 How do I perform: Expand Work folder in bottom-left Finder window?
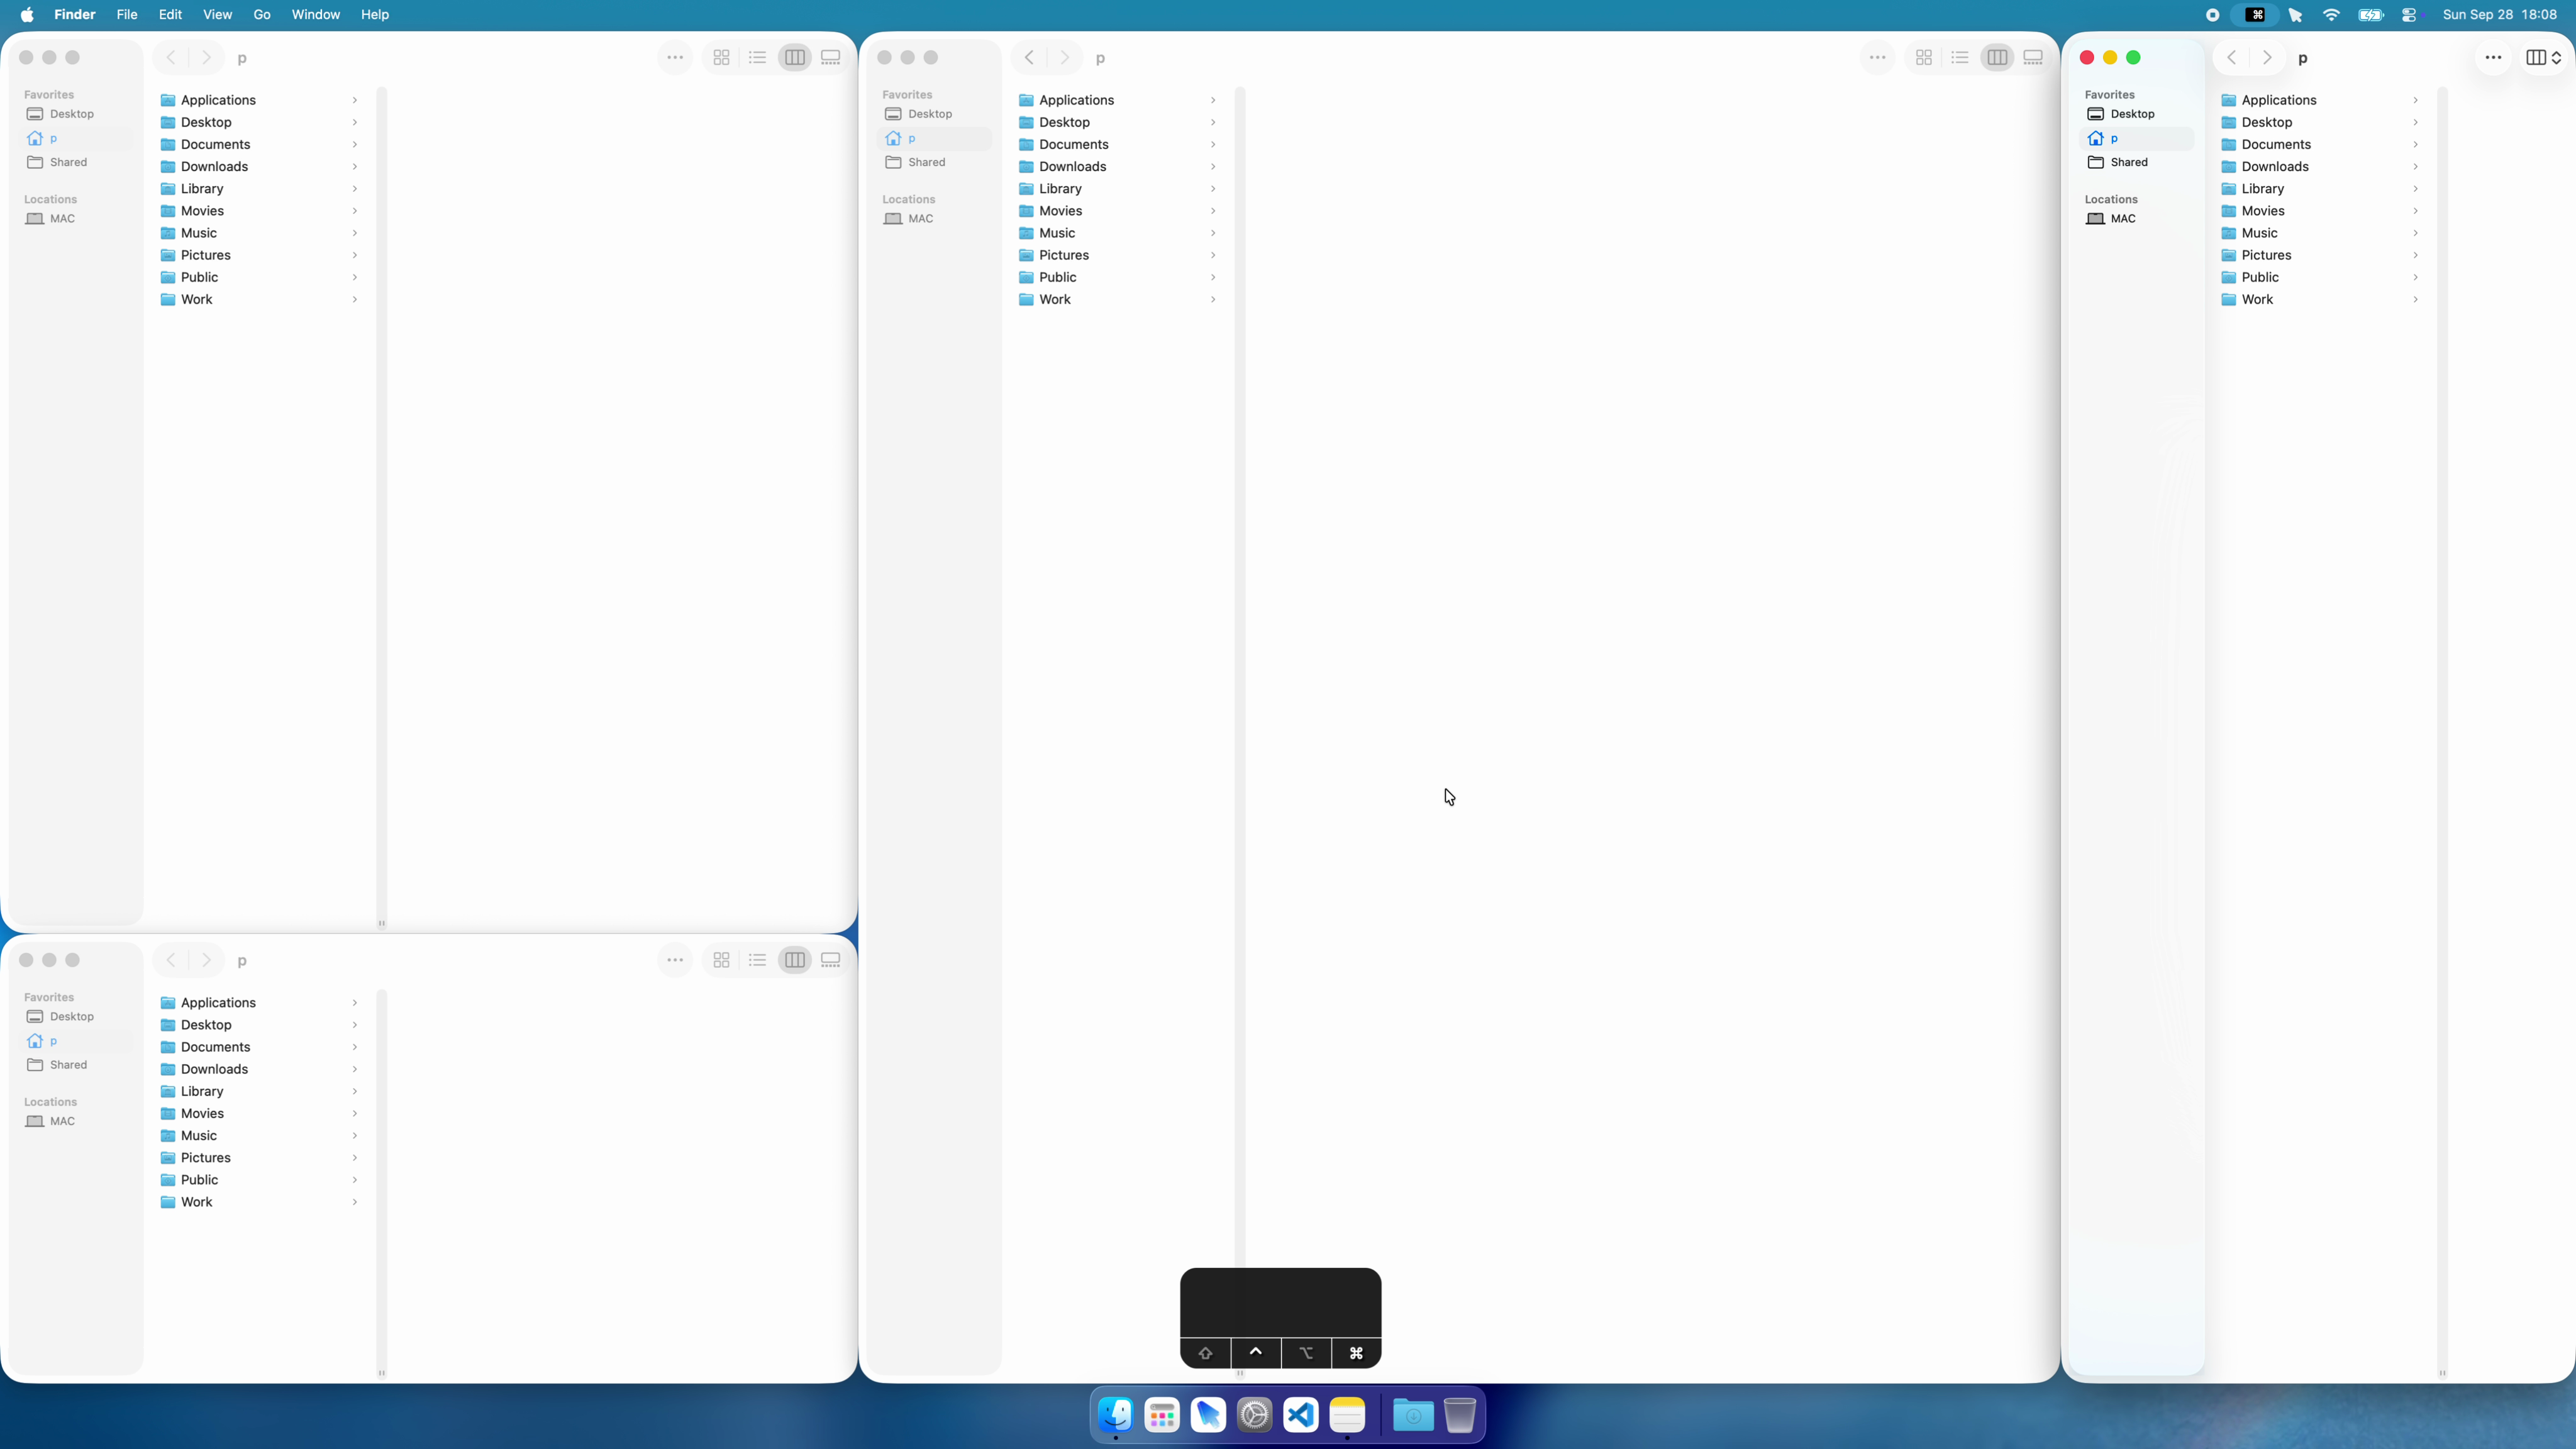pos(354,1202)
